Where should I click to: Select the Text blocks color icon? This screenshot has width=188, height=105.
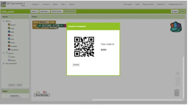(x=9, y=35)
